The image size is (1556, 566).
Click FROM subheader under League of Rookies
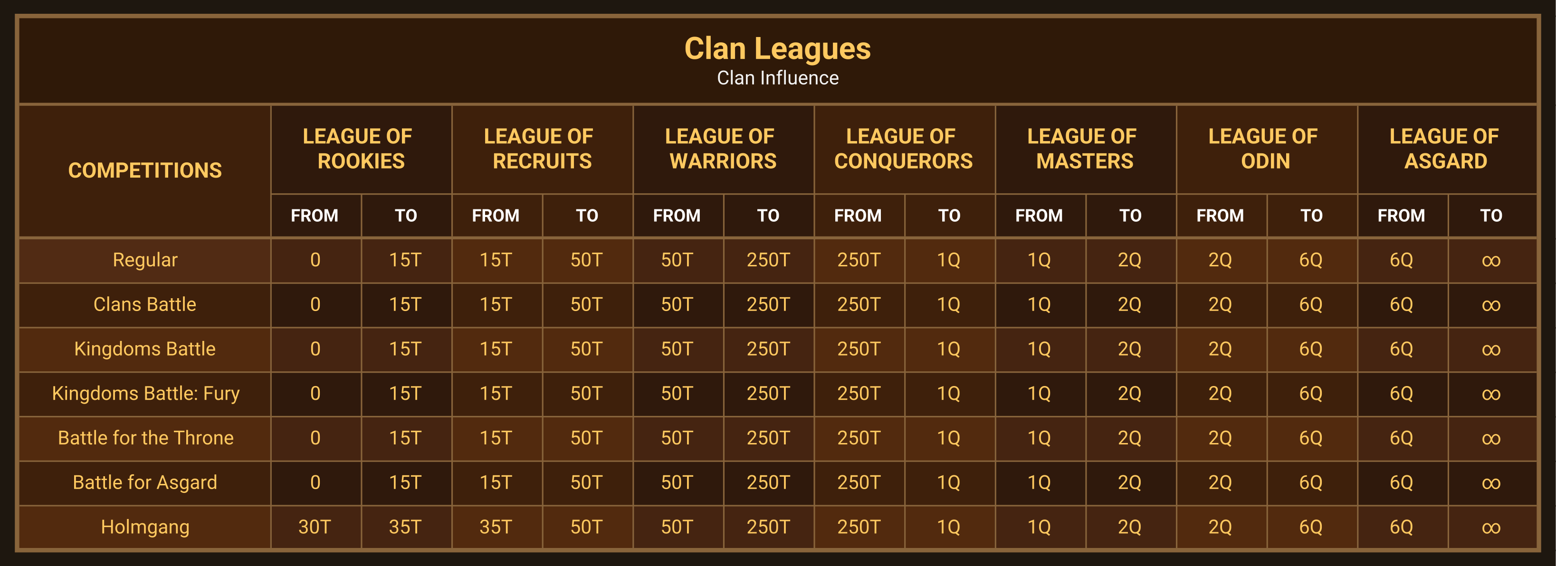tap(315, 216)
